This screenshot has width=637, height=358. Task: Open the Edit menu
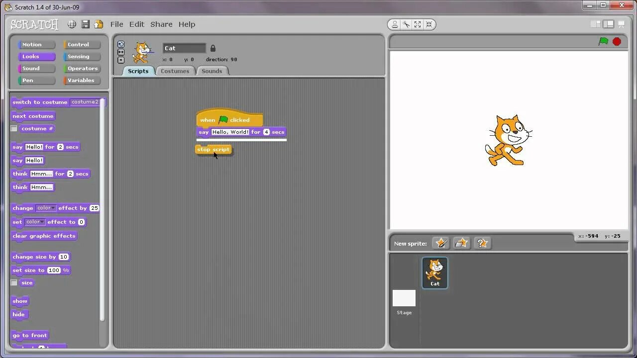click(x=136, y=24)
